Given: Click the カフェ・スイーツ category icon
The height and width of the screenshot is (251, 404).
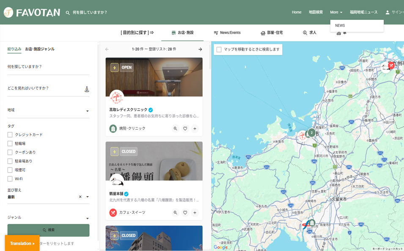Looking at the screenshot, I should coord(113,213).
